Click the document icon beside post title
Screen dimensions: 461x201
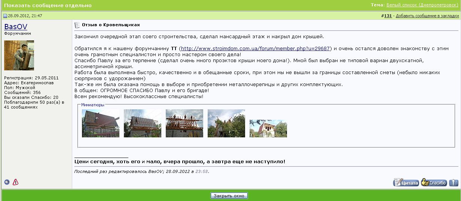(77, 25)
